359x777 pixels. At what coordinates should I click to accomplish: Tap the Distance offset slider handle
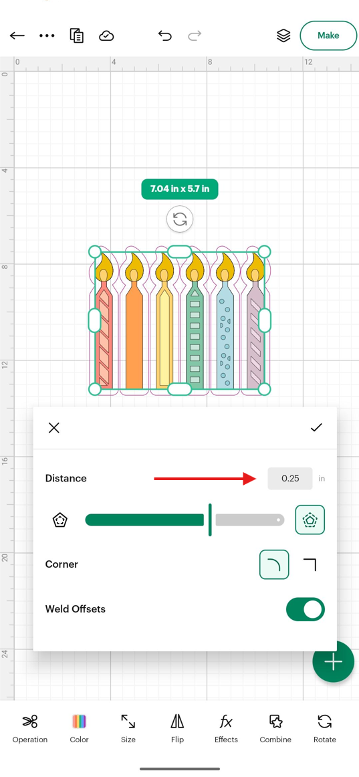click(210, 520)
